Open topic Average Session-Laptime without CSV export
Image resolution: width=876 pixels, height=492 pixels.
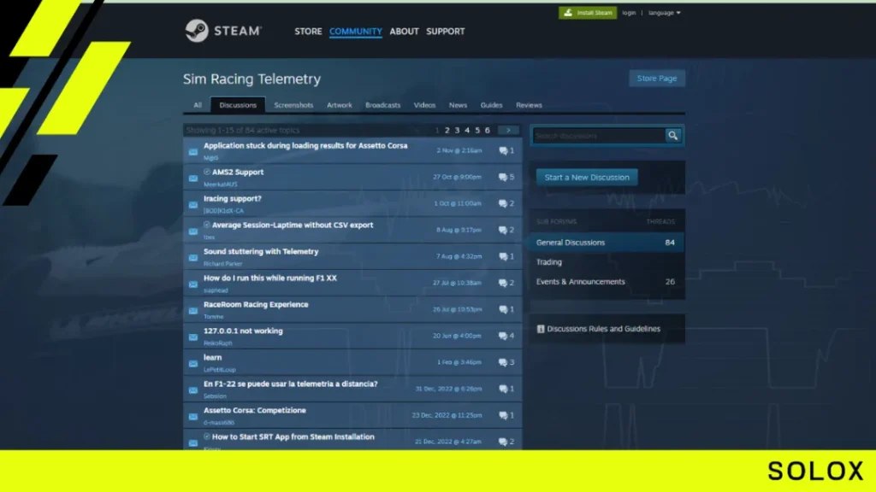[293, 225]
